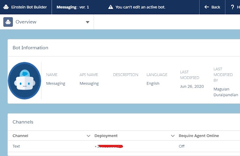Click the Channels section heading
Screen dimensions: 240x156
coord(23,122)
